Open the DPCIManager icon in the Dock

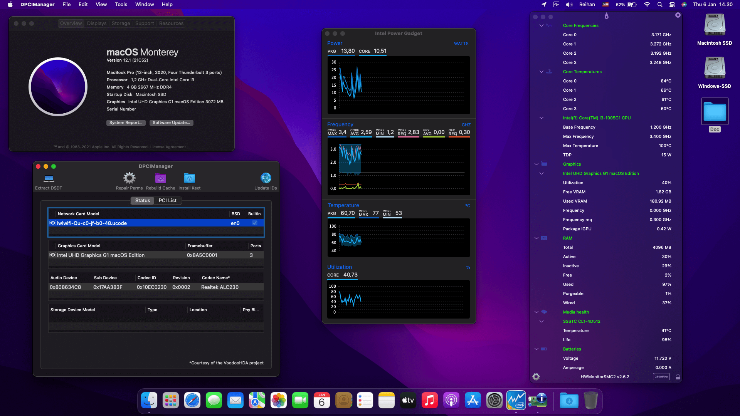click(538, 401)
